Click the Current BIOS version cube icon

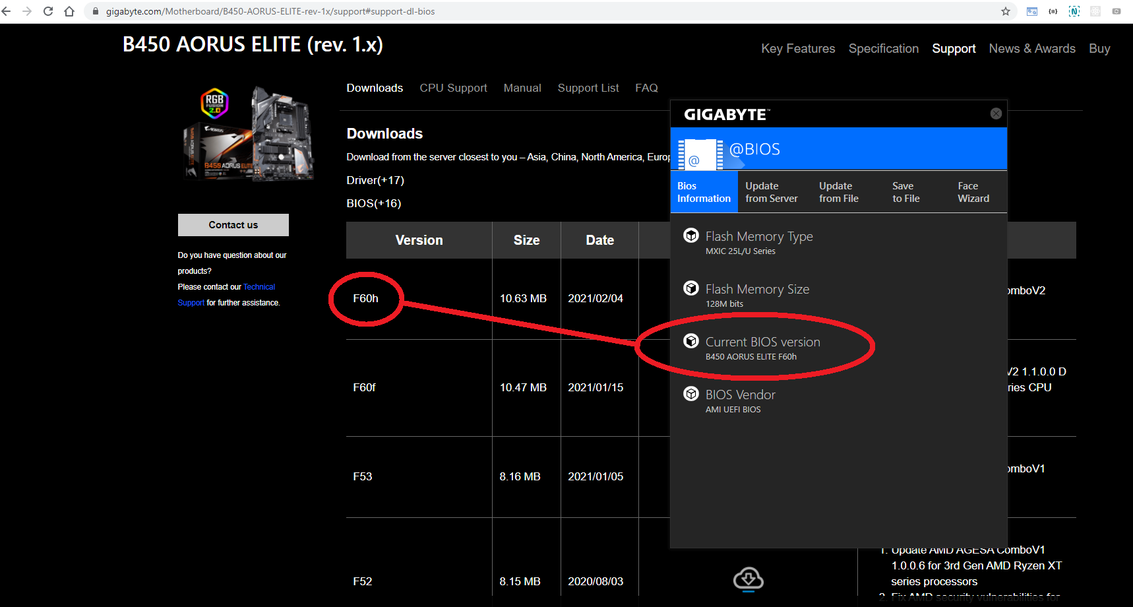[690, 341]
